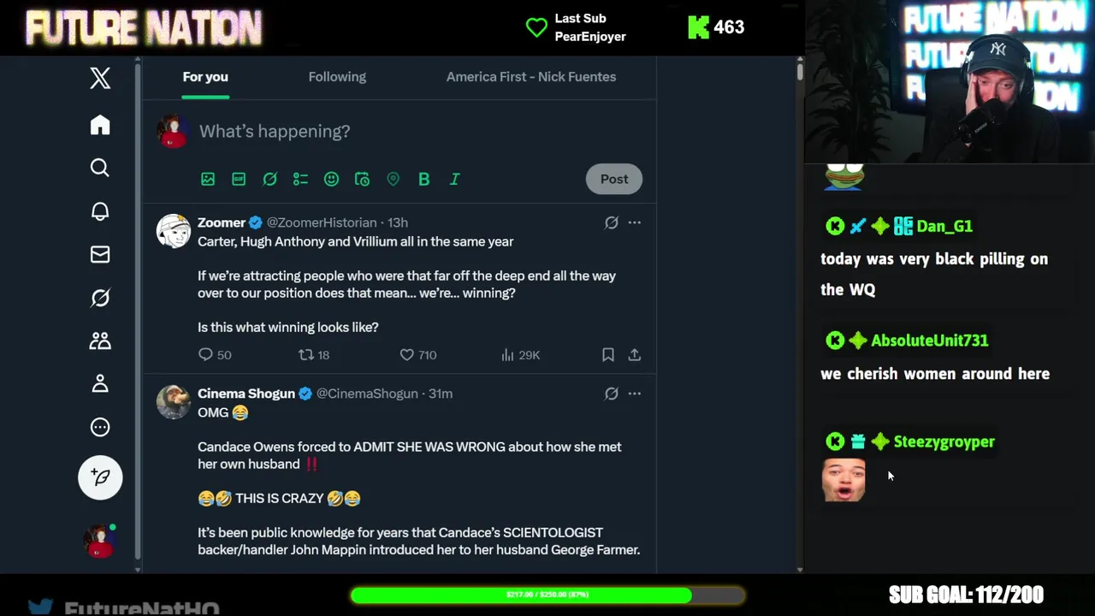1095x616 pixels.
Task: Expand the More circle menu in sidebar
Action: point(100,427)
